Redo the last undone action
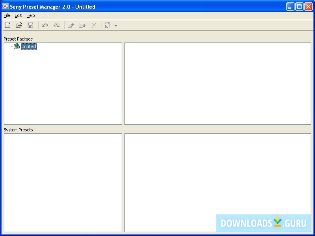 (x=56, y=25)
